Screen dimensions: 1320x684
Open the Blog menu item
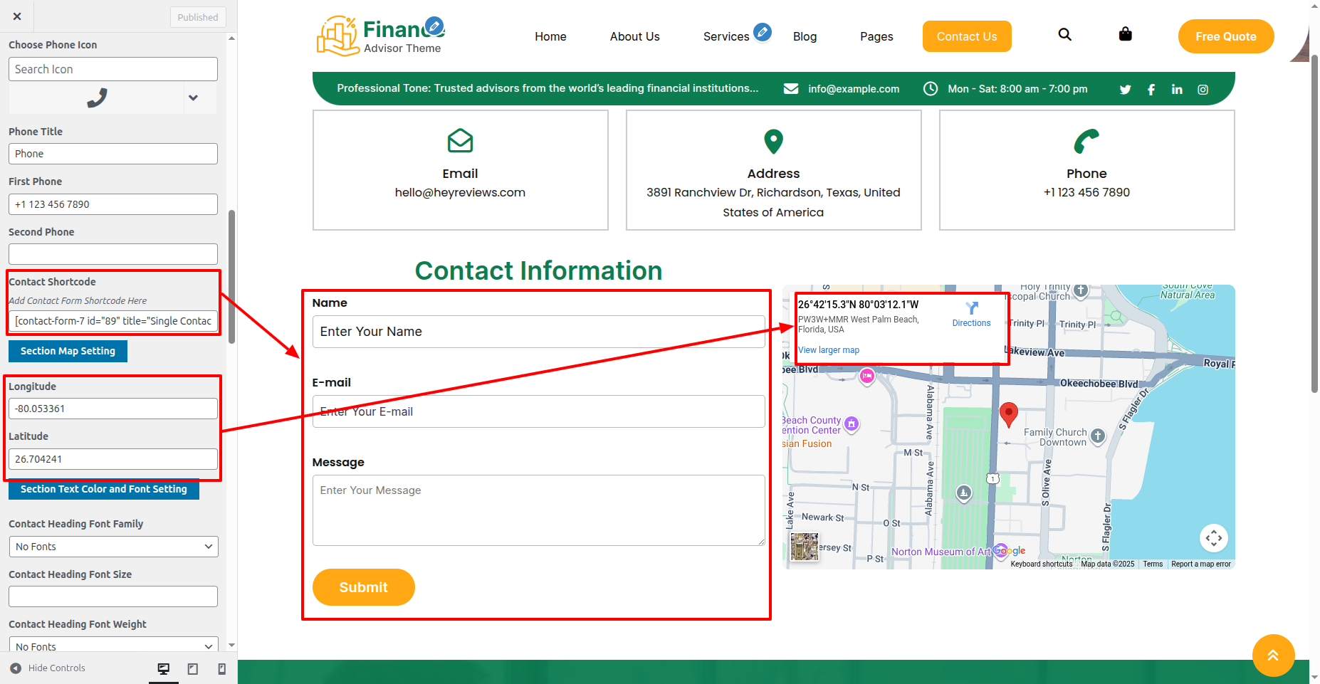805,36
